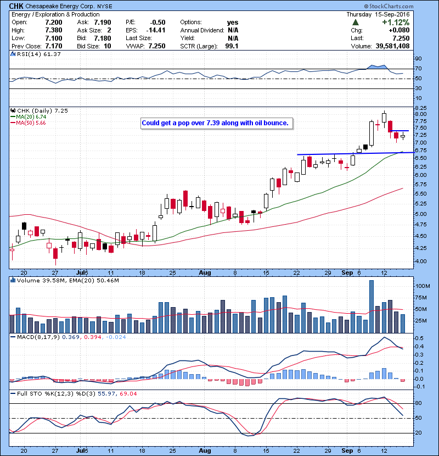
Task: Click the MACD histogram value -0.024
Action: [x=116, y=337]
